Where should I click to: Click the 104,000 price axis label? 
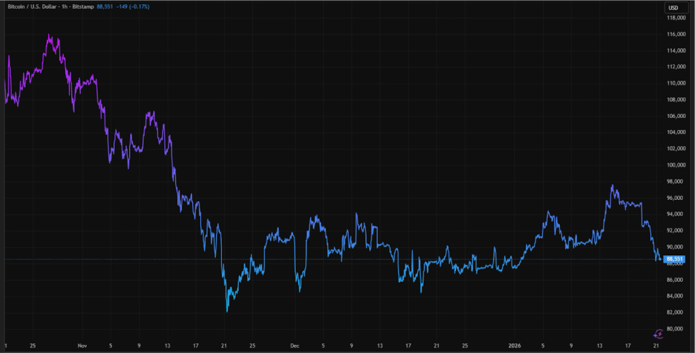pyautogui.click(x=677, y=132)
